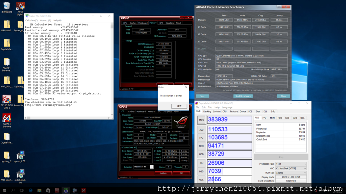Select the QuickSort row in CrystalMark score list
Image resolution: width=346 pixels, height=194 pixels.
coord(280,139)
